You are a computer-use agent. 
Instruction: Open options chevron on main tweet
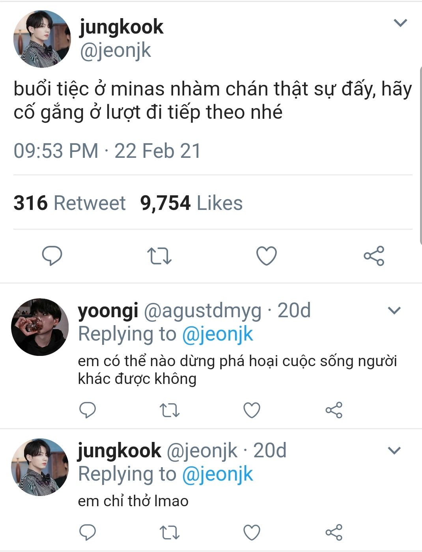click(x=400, y=23)
